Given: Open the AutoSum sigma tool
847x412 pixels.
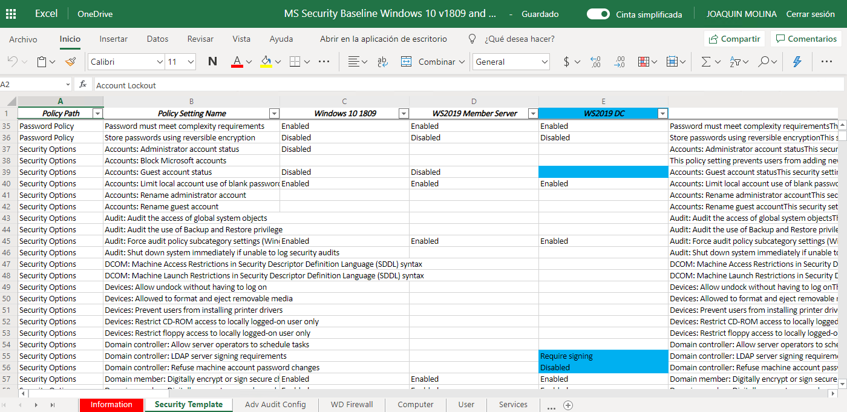Looking at the screenshot, I should tap(705, 62).
